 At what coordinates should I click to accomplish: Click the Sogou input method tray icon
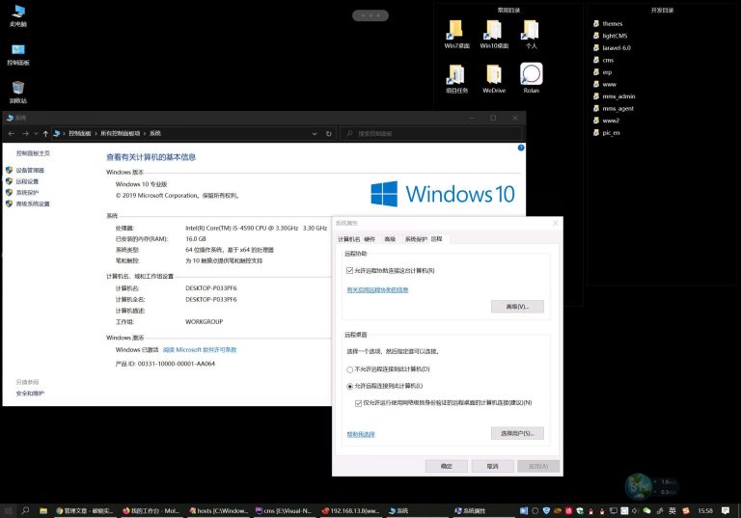click(686, 510)
